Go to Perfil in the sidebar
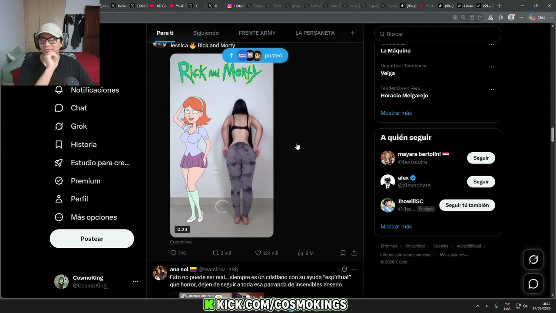 71,199
